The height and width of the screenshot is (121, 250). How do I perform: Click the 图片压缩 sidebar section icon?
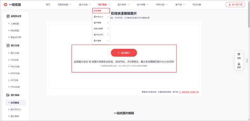point(8,45)
